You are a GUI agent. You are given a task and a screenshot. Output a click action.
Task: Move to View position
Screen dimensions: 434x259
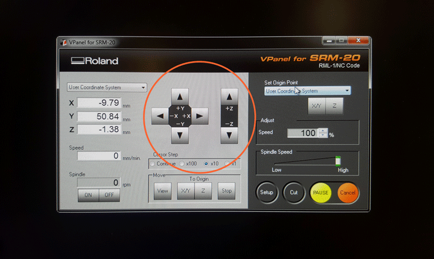(163, 191)
